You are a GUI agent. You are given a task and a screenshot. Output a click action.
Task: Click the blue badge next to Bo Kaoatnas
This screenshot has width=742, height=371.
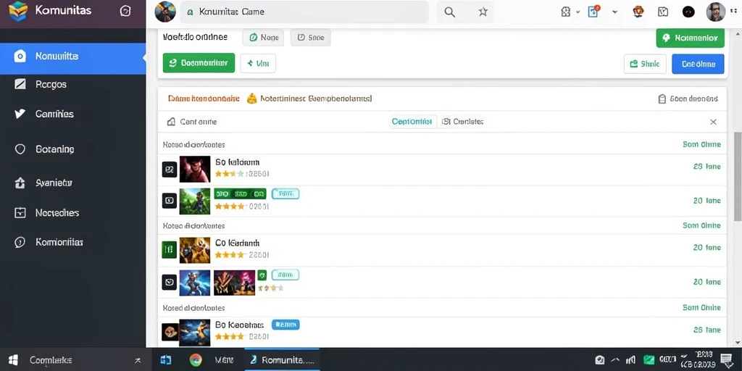click(285, 325)
